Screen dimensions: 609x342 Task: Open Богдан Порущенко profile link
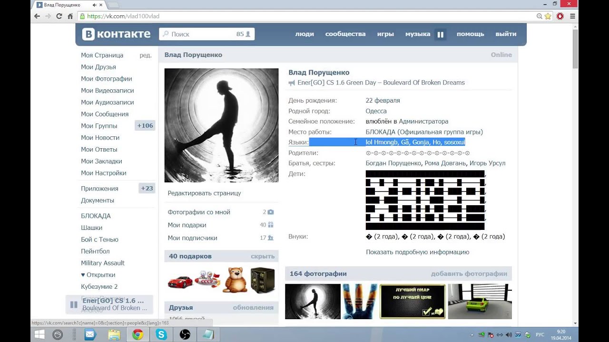point(393,163)
